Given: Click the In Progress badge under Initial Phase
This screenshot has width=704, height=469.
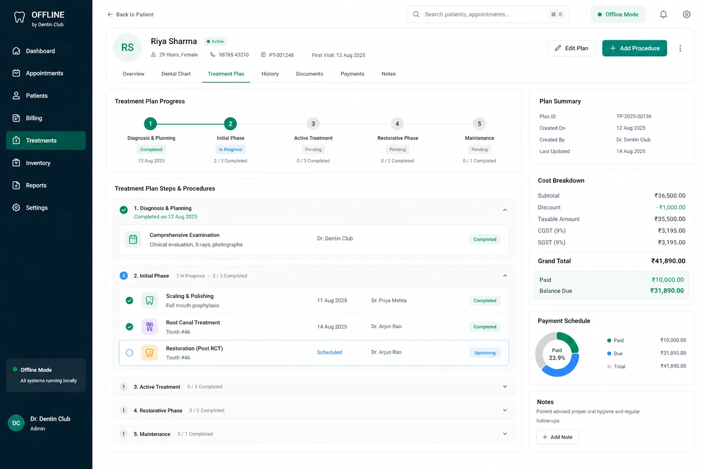Looking at the screenshot, I should coord(231,150).
